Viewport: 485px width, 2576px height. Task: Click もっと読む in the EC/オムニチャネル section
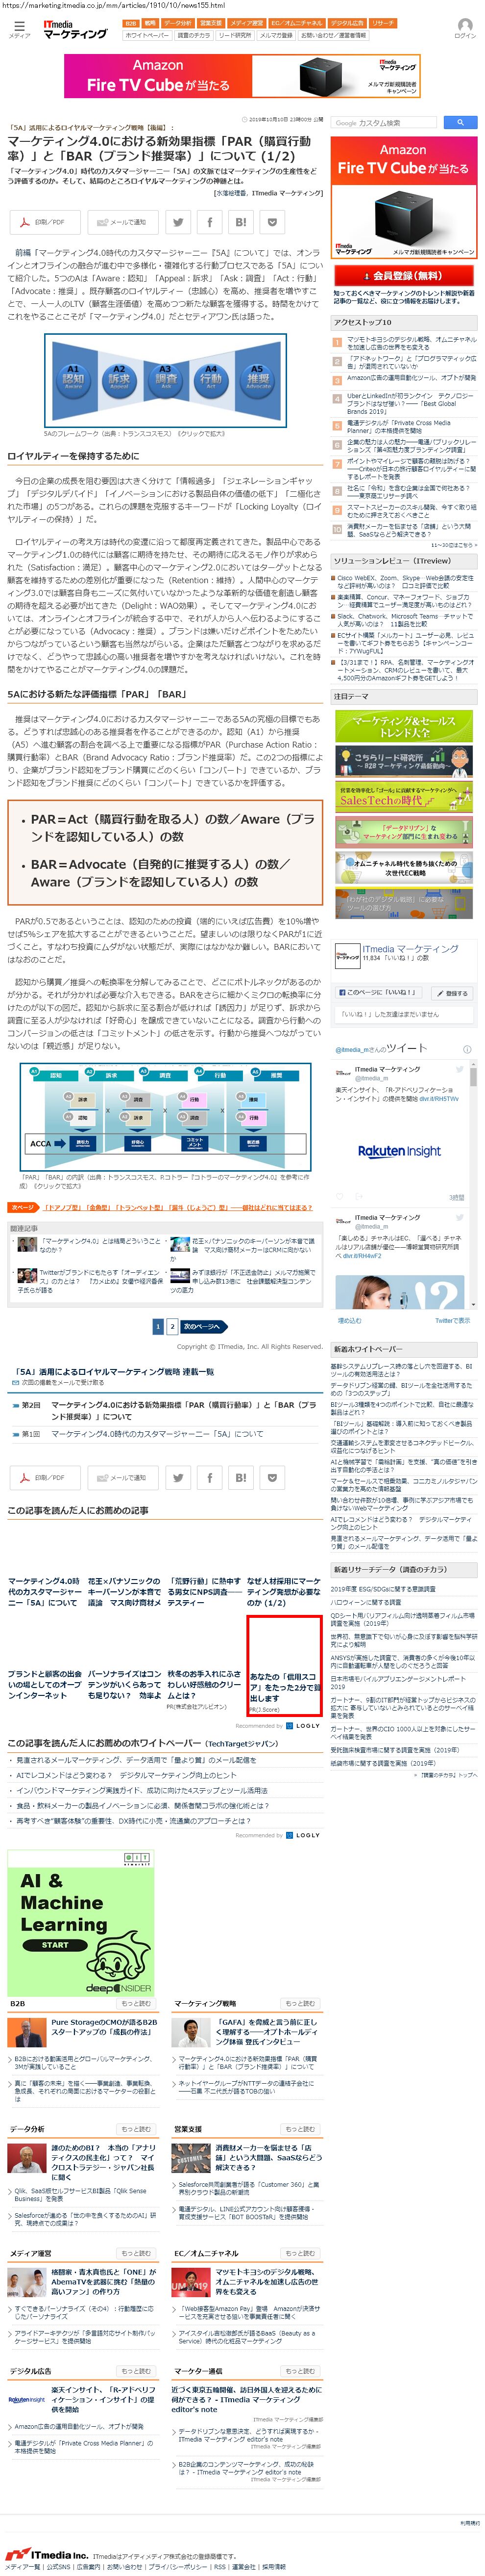click(298, 2253)
